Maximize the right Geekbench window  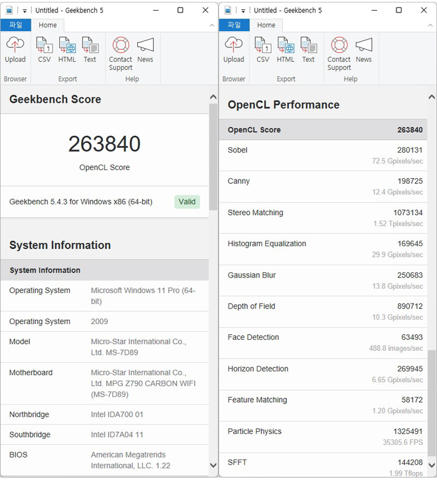(399, 11)
